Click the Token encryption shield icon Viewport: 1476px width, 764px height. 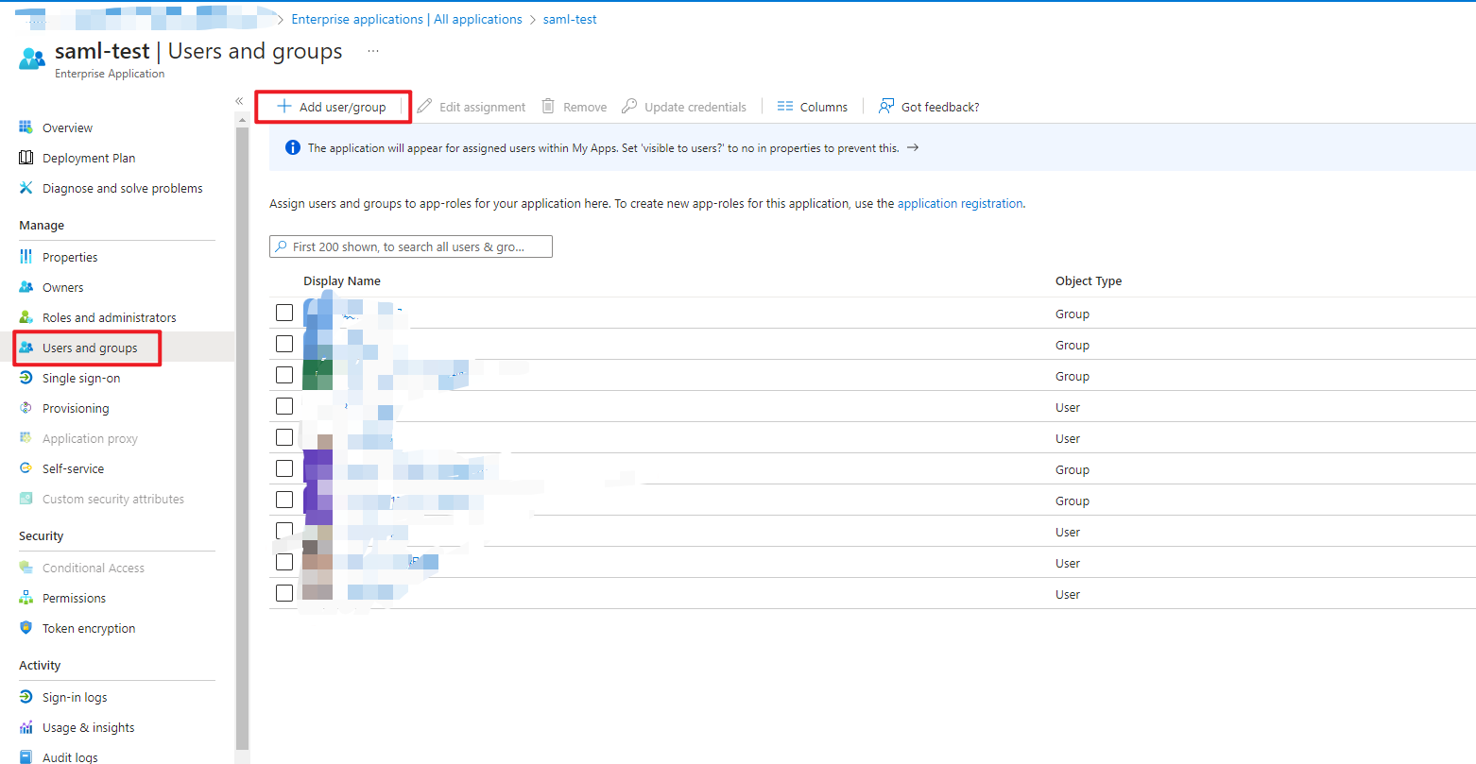click(26, 628)
